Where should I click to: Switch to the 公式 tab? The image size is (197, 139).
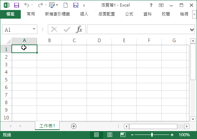[x=129, y=14]
